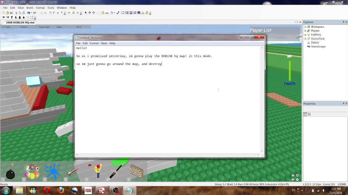This screenshot has width=348, height=195.
Task: Expand the Workspace node in Explorer
Action: 305,27
